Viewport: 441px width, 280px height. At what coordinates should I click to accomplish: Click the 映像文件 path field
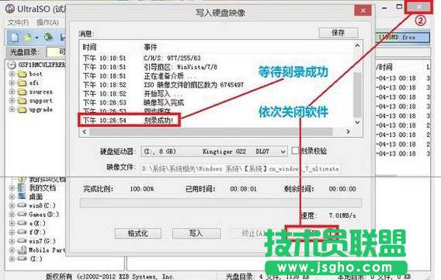pos(241,169)
